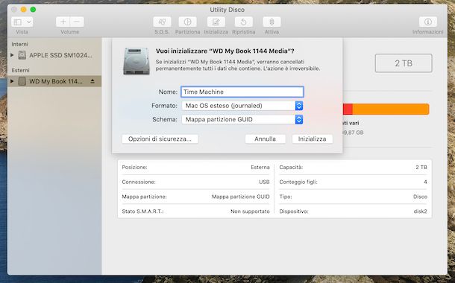
Task: Zoom window with green button
Action: coord(33,10)
